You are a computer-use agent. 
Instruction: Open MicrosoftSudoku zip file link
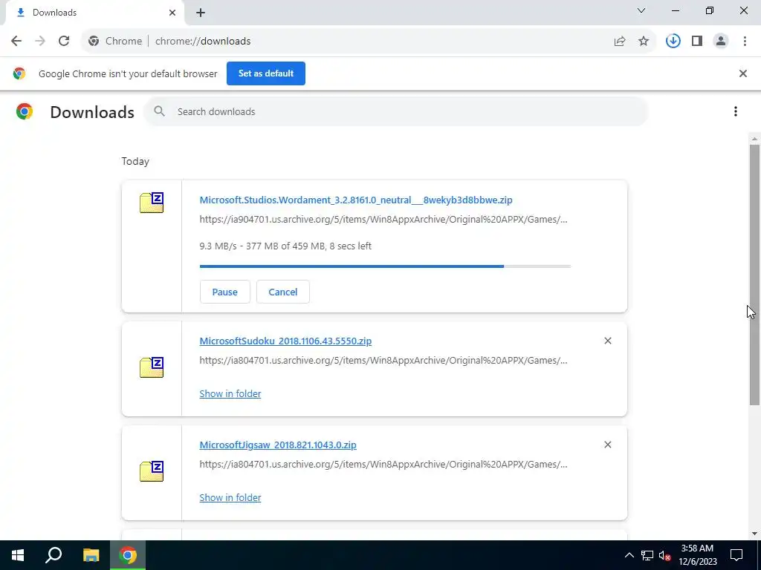[285, 341]
